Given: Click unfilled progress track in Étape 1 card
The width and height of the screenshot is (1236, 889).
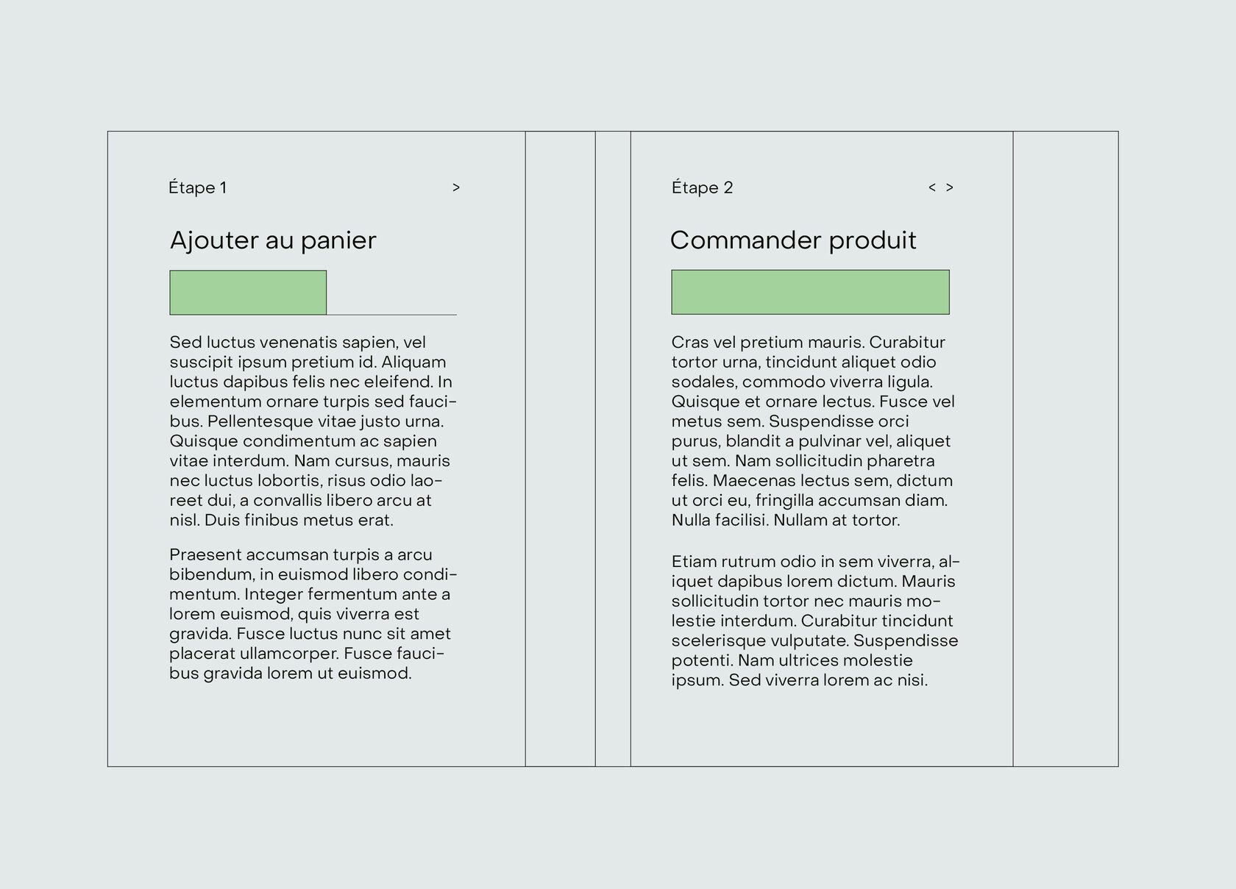Looking at the screenshot, I should tap(391, 310).
